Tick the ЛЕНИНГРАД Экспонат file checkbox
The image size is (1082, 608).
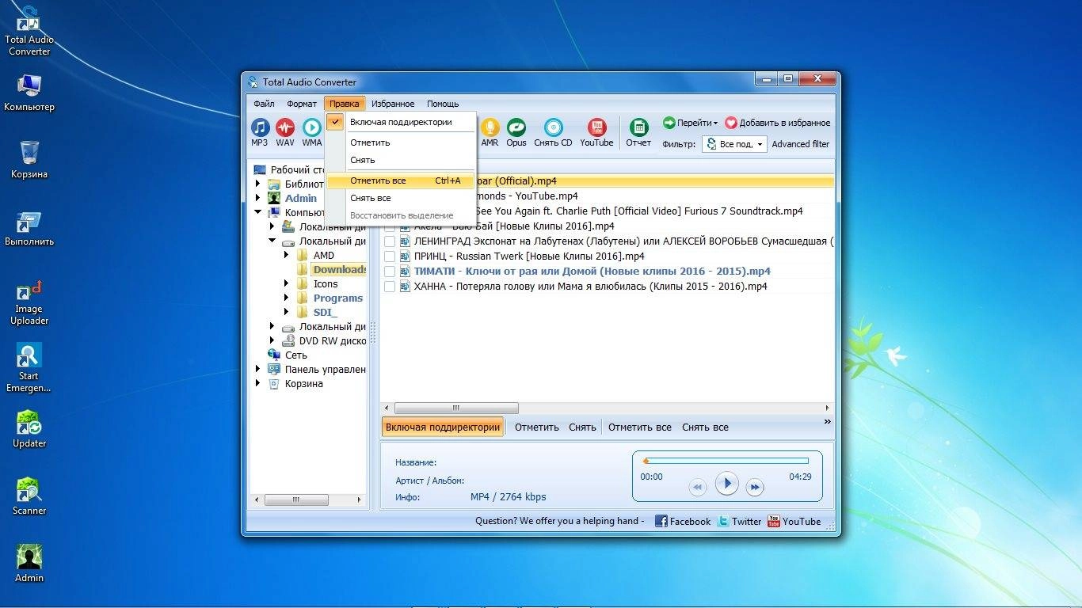click(x=390, y=241)
